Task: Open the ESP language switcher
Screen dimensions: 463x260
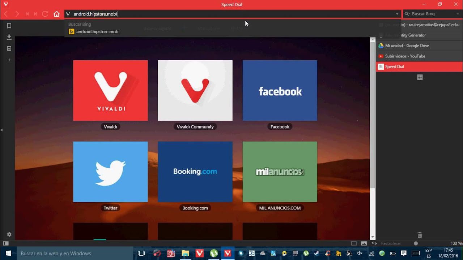Action: 429,253
